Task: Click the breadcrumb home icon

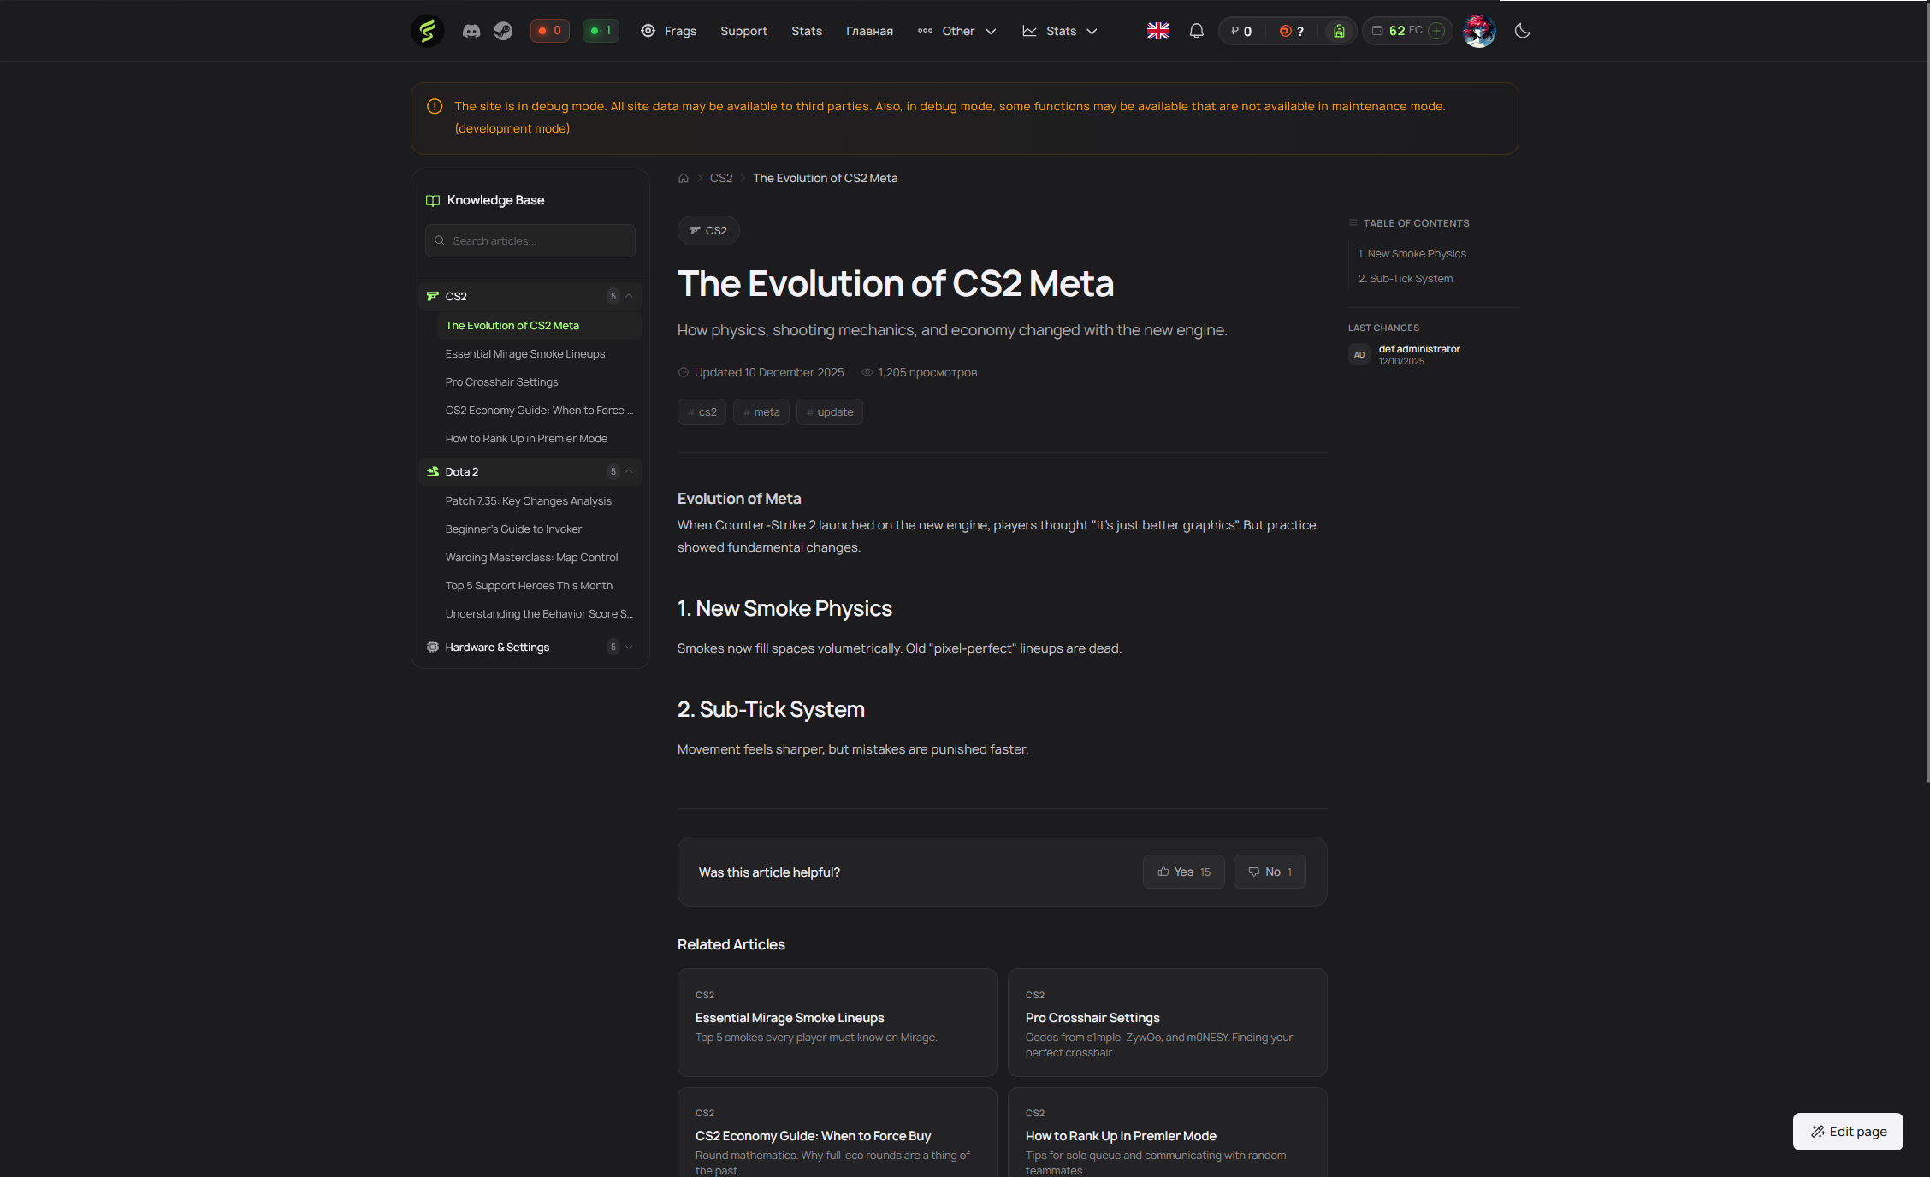Action: point(684,178)
